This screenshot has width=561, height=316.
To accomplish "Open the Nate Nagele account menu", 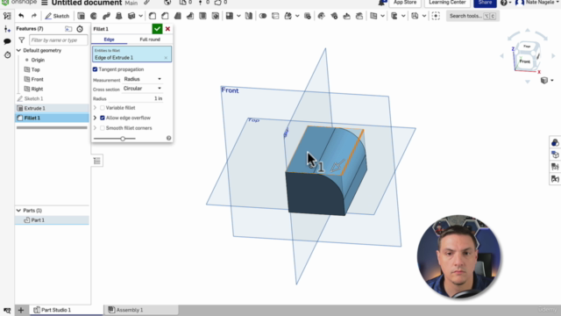I will click(538, 3).
